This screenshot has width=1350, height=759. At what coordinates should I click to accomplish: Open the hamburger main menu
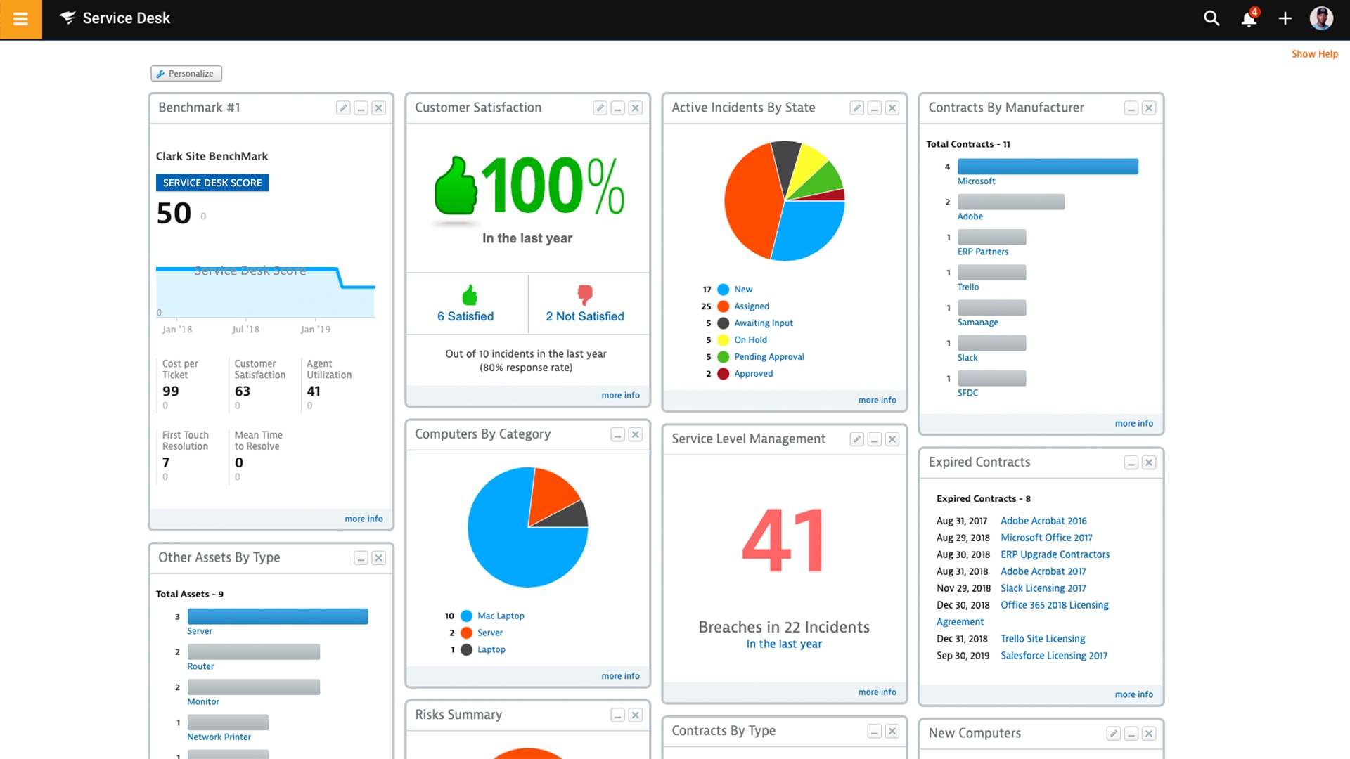pos(20,19)
